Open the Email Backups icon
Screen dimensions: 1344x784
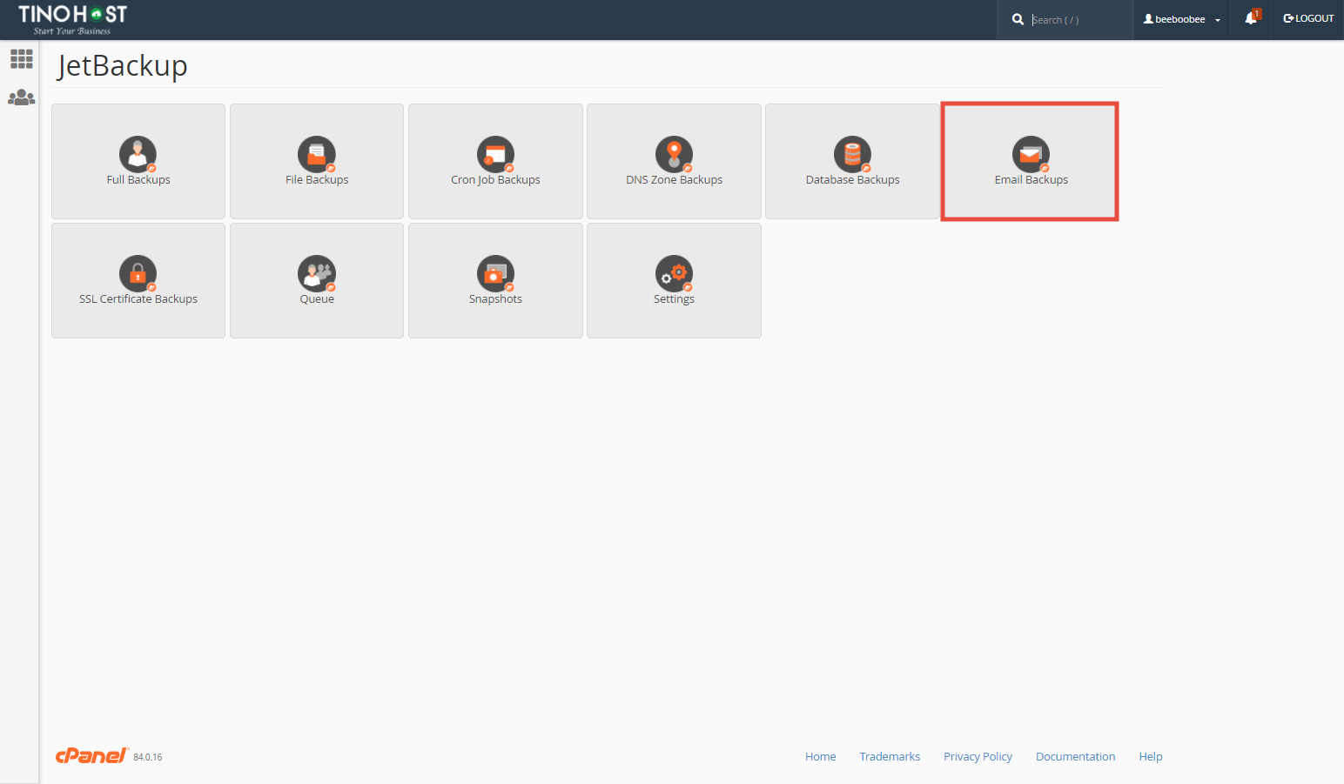pos(1032,155)
